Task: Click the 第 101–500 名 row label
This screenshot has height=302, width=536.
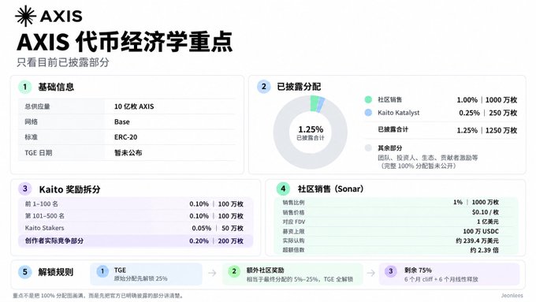Action: click(x=44, y=216)
